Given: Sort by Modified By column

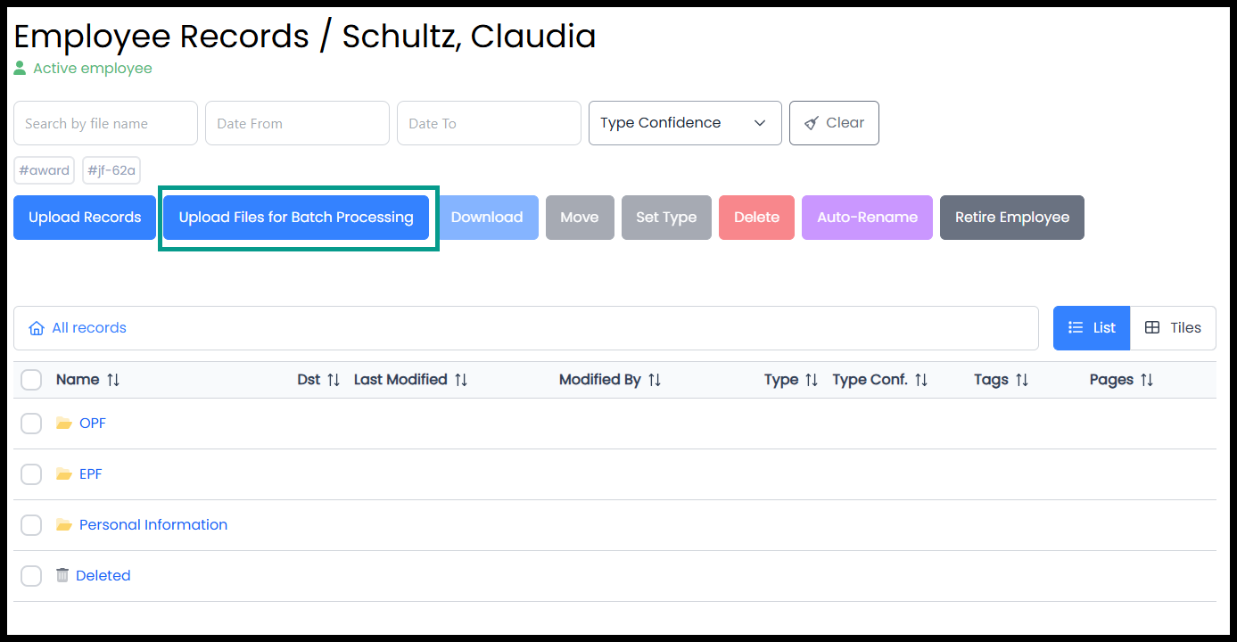Looking at the screenshot, I should click(610, 380).
